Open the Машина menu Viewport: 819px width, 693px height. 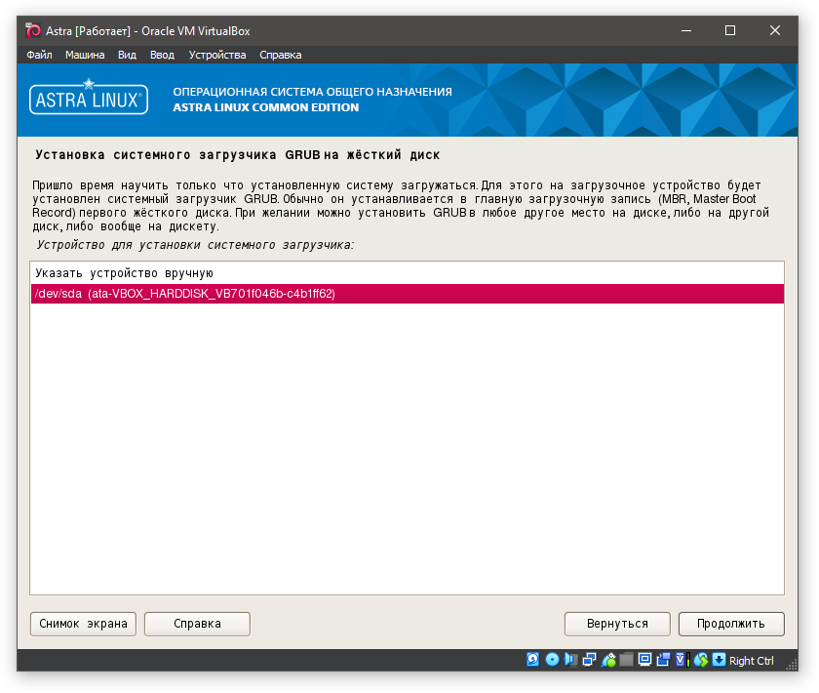coord(85,55)
